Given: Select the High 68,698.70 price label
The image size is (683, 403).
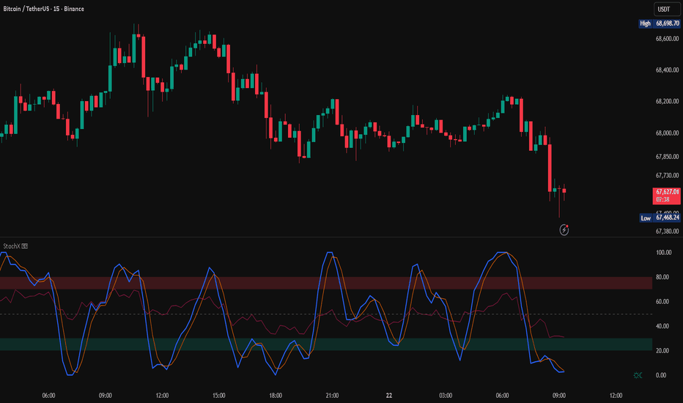Looking at the screenshot, I should [660, 23].
